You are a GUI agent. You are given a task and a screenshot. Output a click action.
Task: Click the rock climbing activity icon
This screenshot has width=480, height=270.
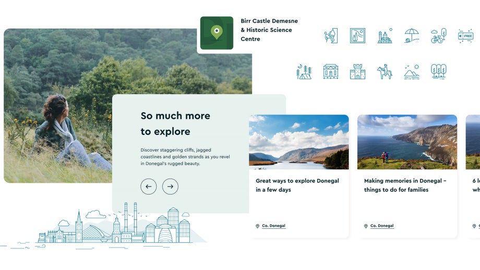coord(331,35)
